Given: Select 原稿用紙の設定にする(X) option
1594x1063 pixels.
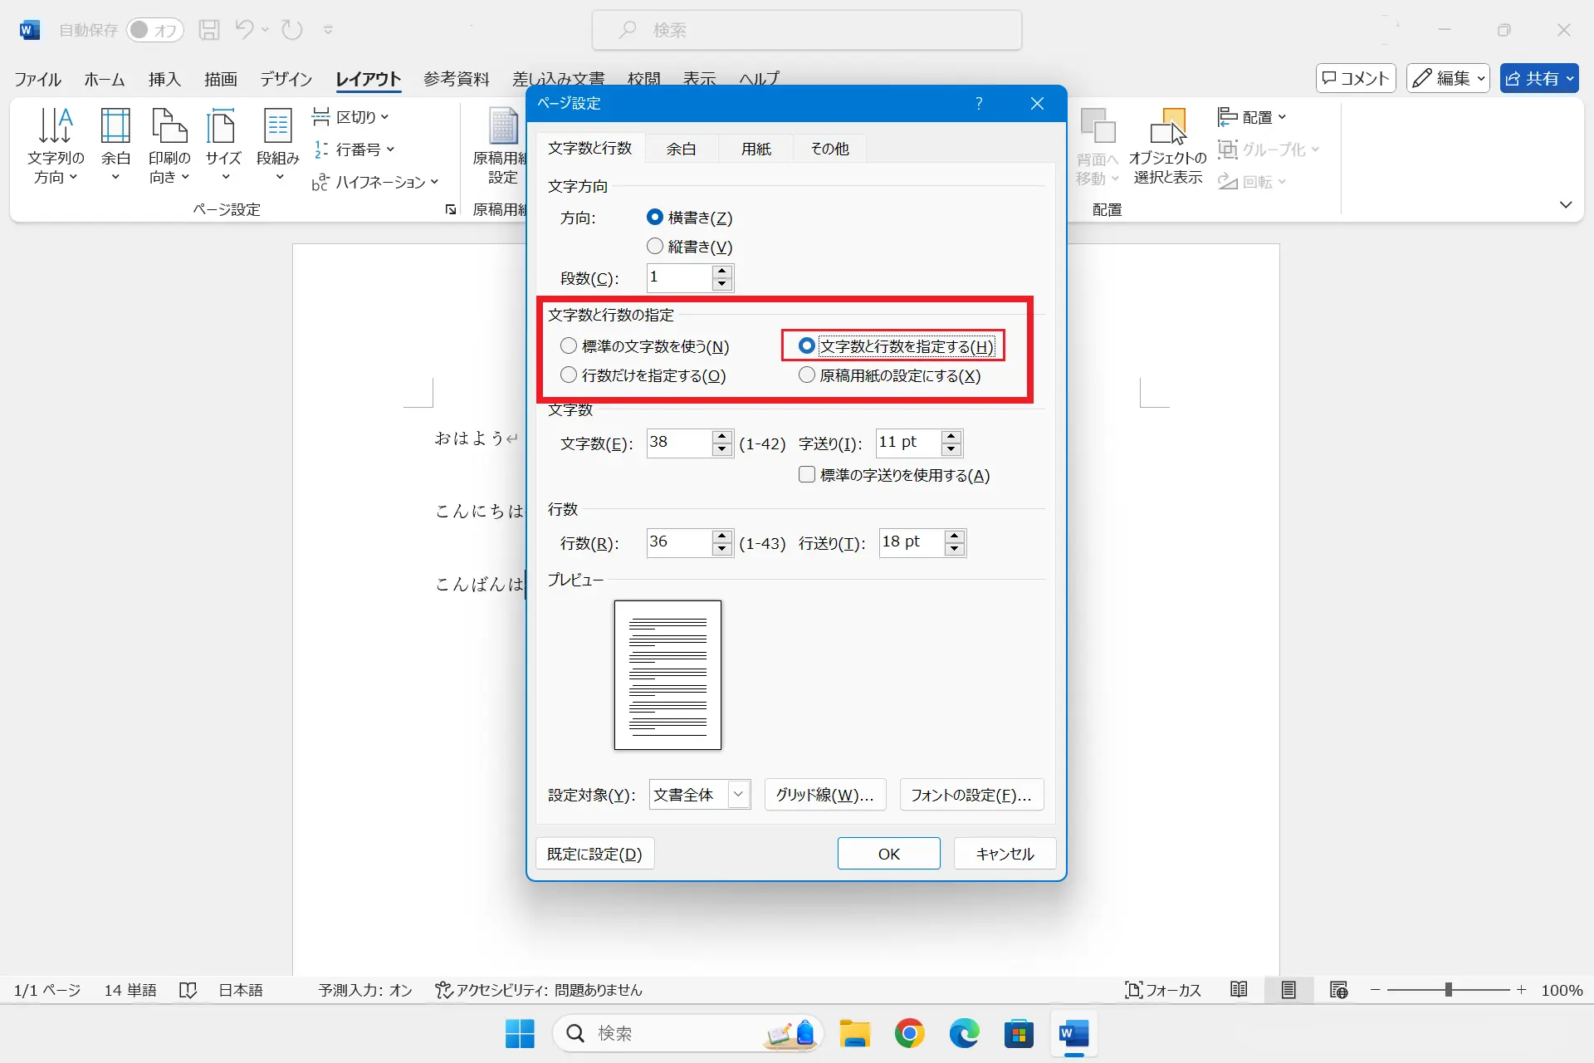Looking at the screenshot, I should [x=806, y=375].
